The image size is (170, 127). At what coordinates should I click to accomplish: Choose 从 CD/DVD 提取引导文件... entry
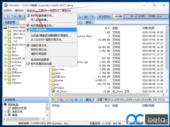[x=51, y=40]
